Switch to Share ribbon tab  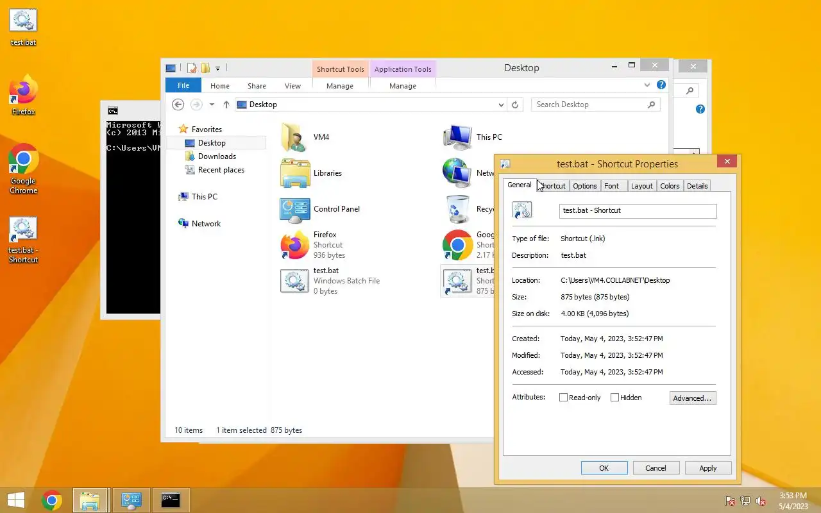tap(257, 85)
